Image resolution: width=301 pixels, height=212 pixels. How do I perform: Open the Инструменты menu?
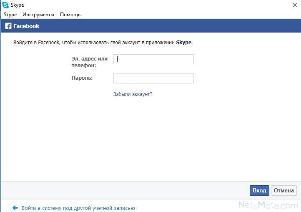click(38, 15)
